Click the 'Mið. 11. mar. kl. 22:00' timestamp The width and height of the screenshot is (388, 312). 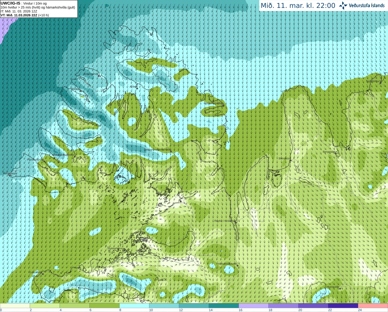[298, 5]
